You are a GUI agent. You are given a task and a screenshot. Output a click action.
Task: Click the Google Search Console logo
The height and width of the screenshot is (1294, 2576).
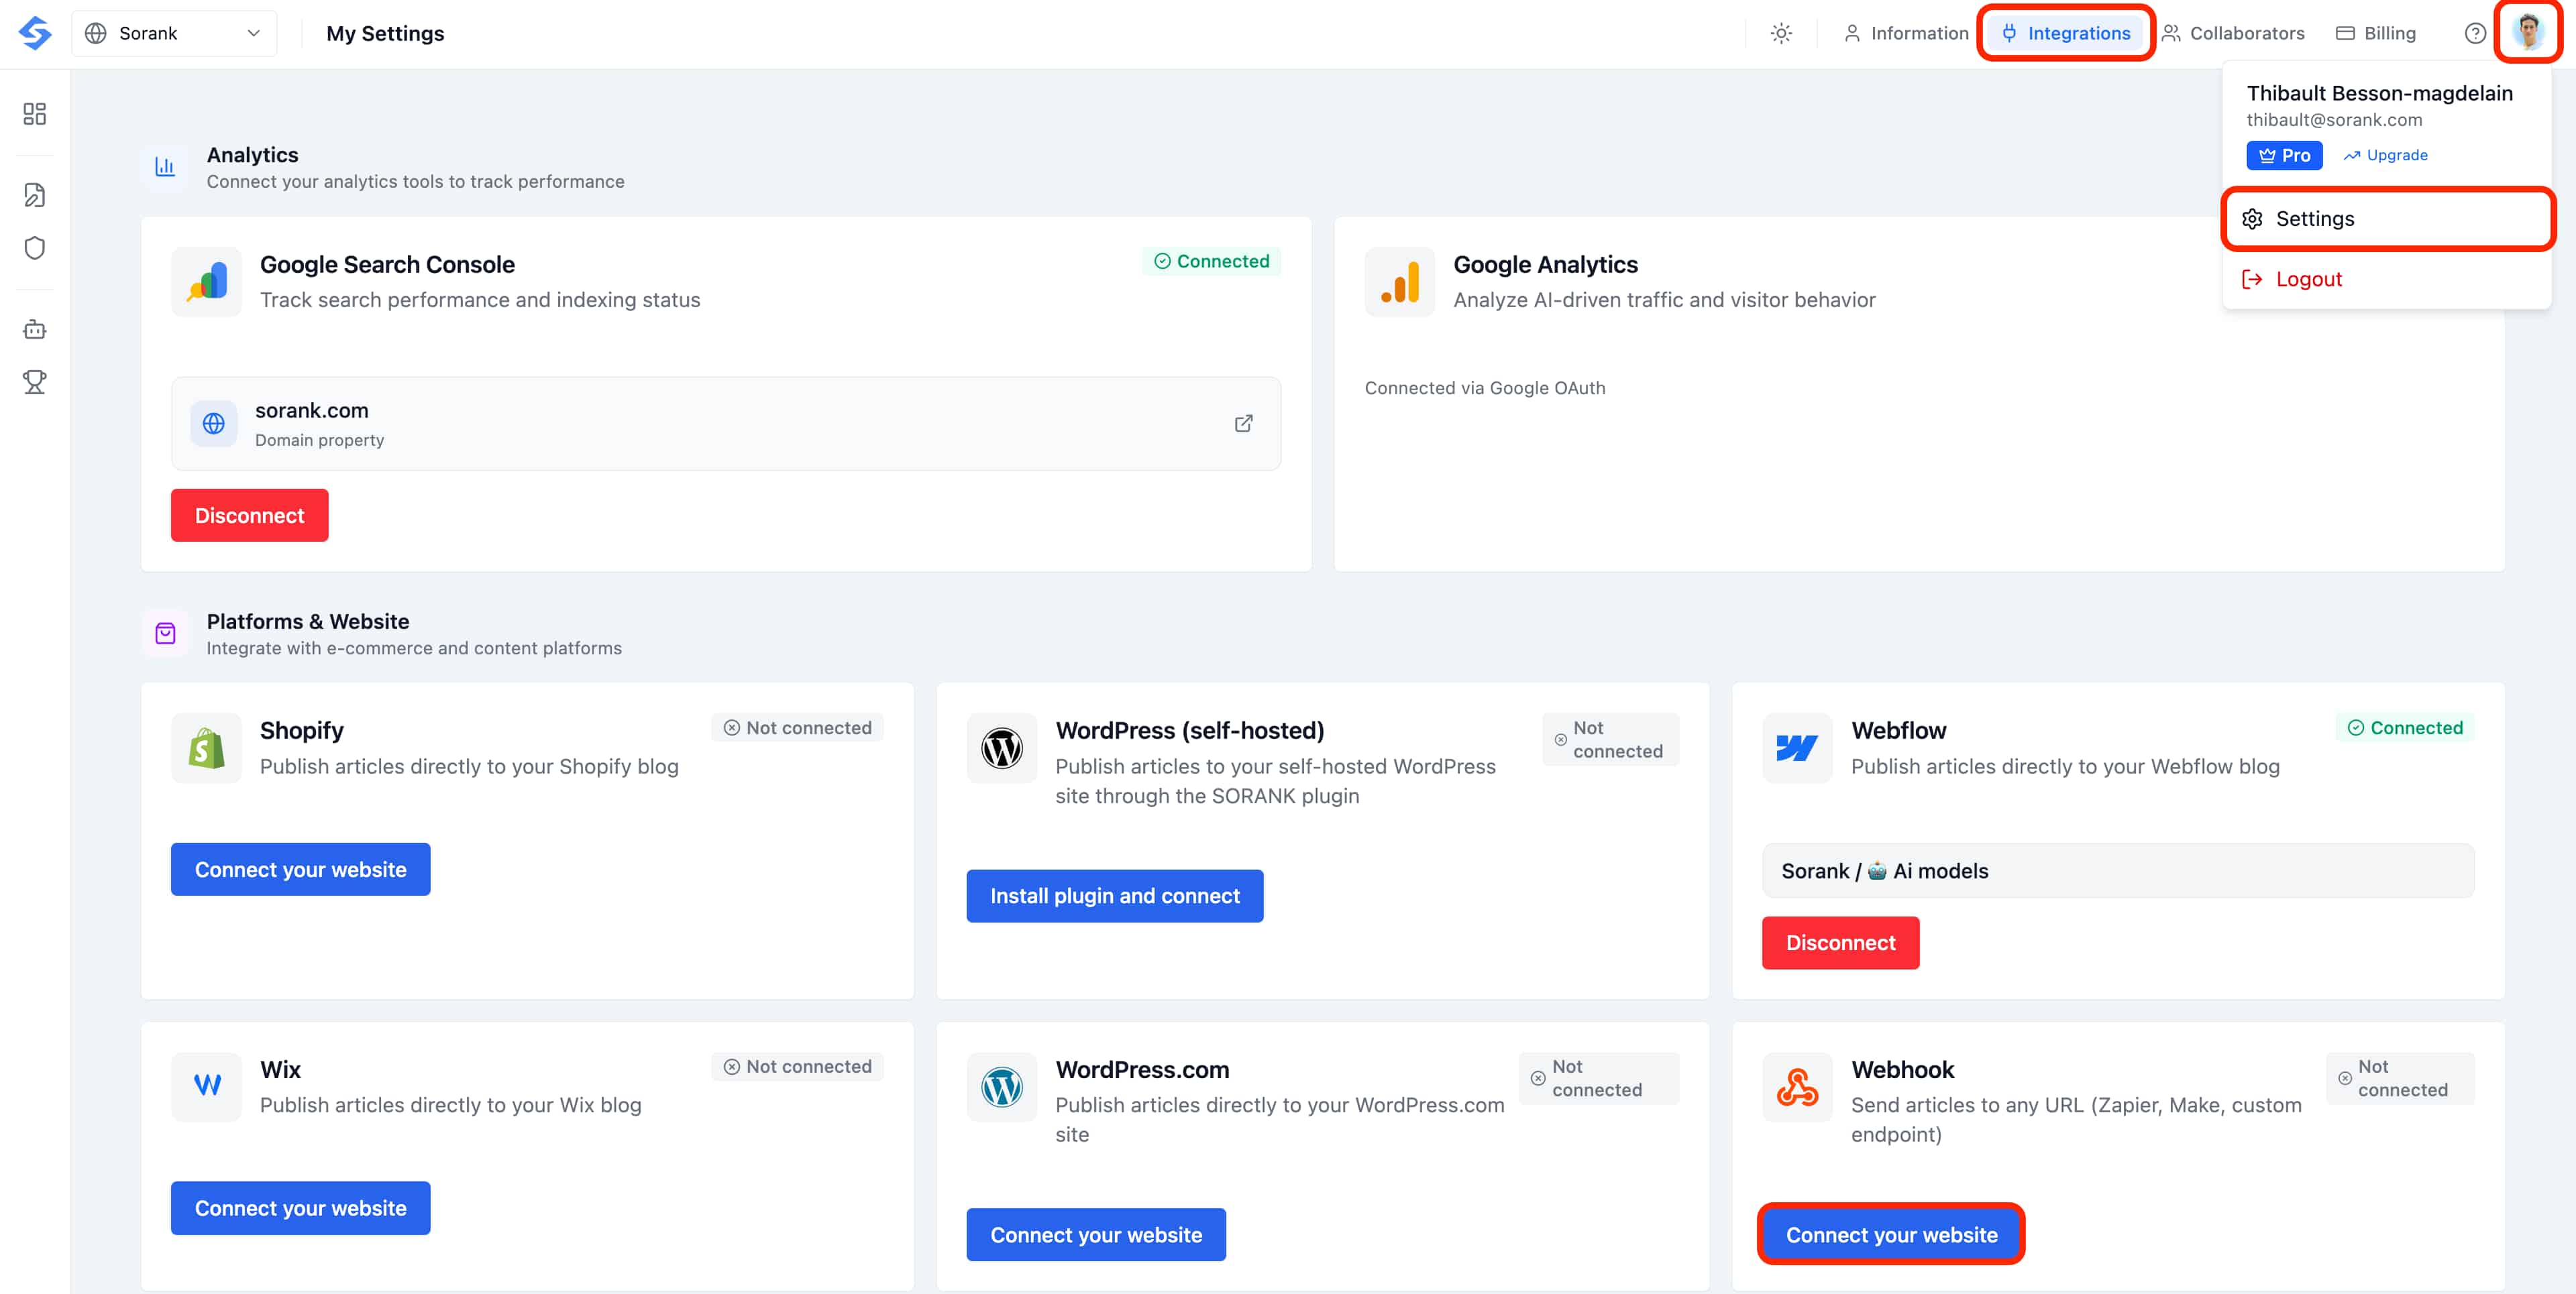pyautogui.click(x=206, y=282)
